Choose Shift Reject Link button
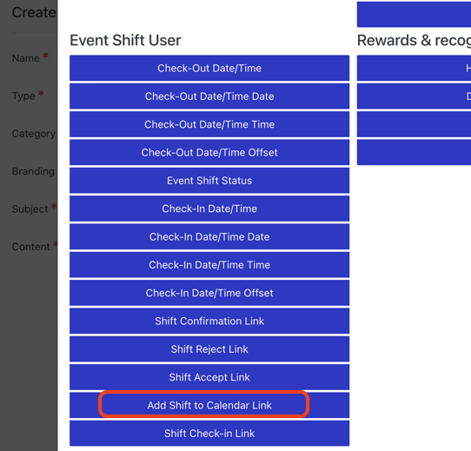This screenshot has width=471, height=451. pos(209,349)
